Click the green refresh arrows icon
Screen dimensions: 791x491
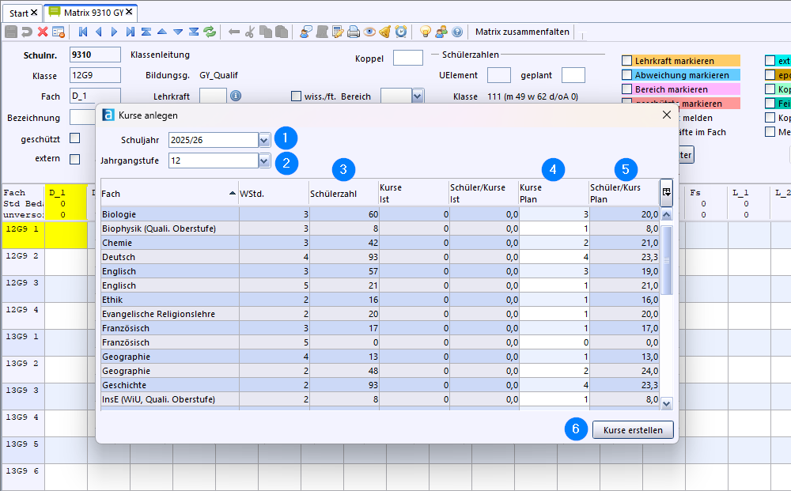[210, 32]
